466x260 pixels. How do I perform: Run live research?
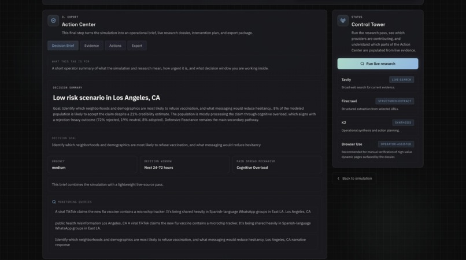click(x=378, y=64)
